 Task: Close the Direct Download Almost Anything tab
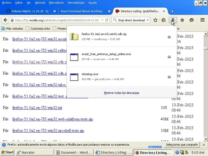tap(109, 11)
